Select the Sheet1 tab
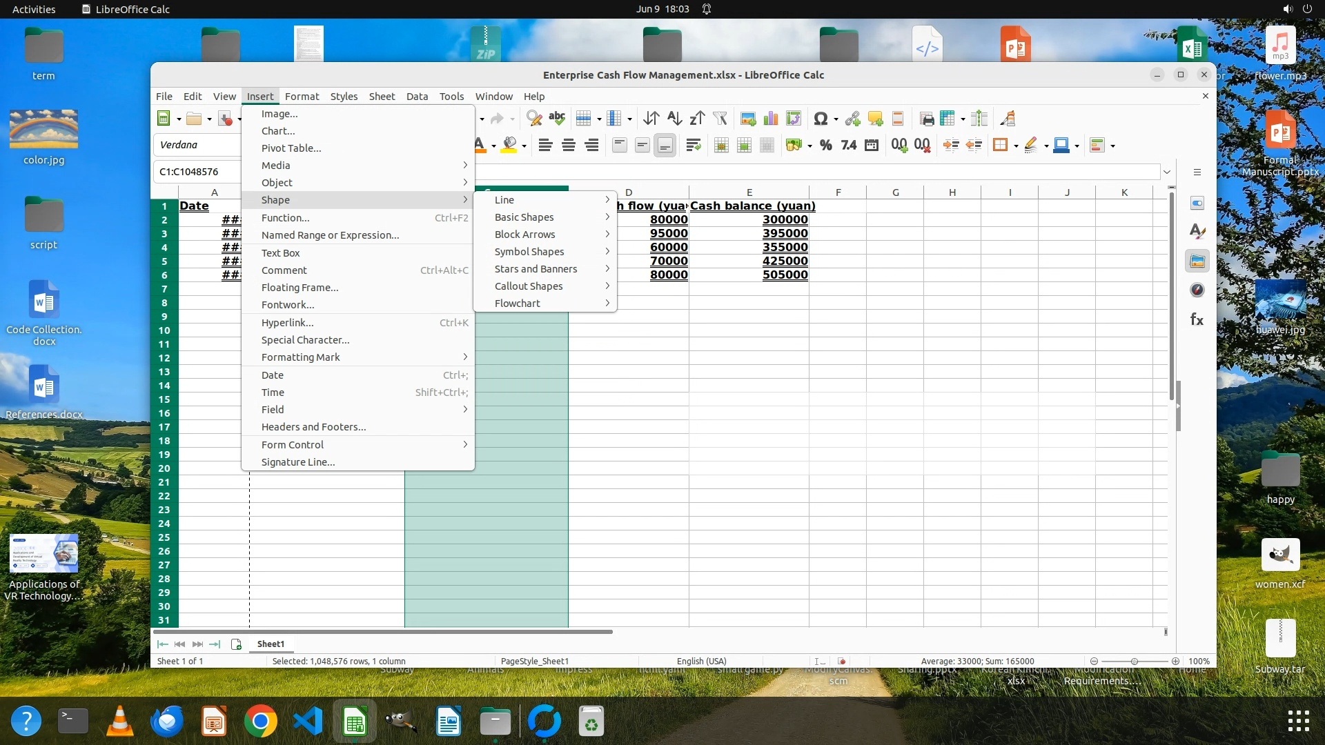The width and height of the screenshot is (1325, 745). (271, 644)
